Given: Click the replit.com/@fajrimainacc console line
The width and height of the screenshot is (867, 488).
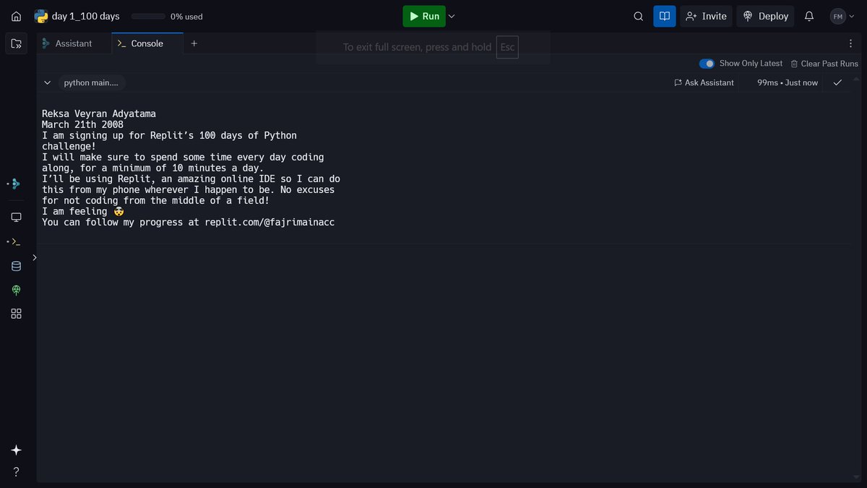Looking at the screenshot, I should (188, 222).
